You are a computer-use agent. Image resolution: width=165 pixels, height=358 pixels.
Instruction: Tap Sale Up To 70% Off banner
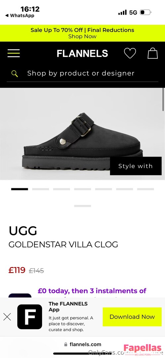pyautogui.click(x=82, y=33)
